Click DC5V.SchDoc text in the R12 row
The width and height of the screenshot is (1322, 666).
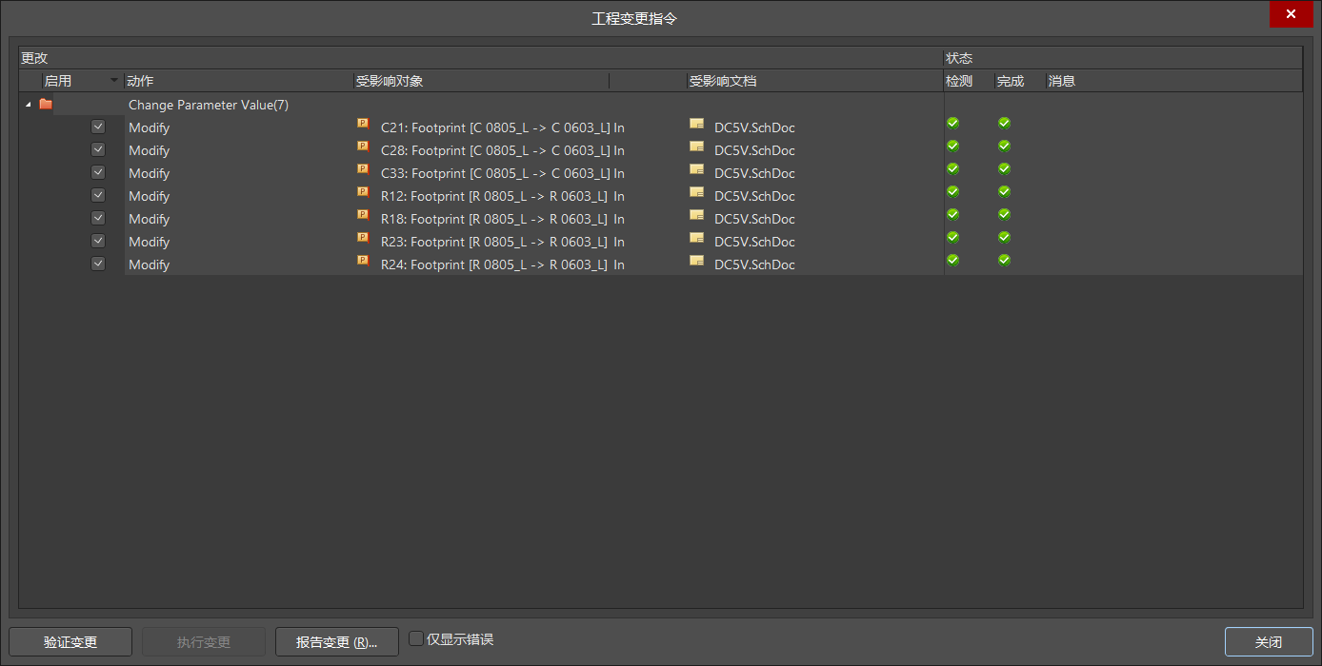tap(754, 196)
